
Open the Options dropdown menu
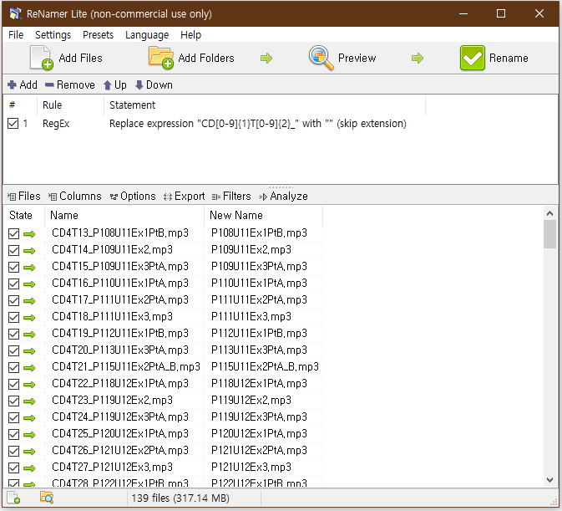click(x=133, y=197)
